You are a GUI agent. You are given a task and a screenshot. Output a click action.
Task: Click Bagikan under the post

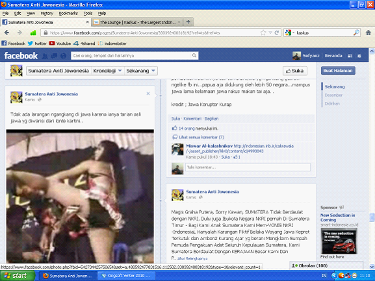pos(211,119)
